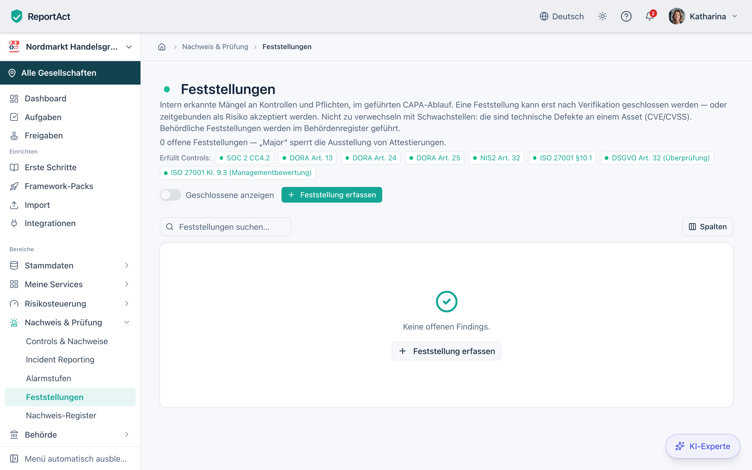Click Katharina's avatar picture

(677, 16)
